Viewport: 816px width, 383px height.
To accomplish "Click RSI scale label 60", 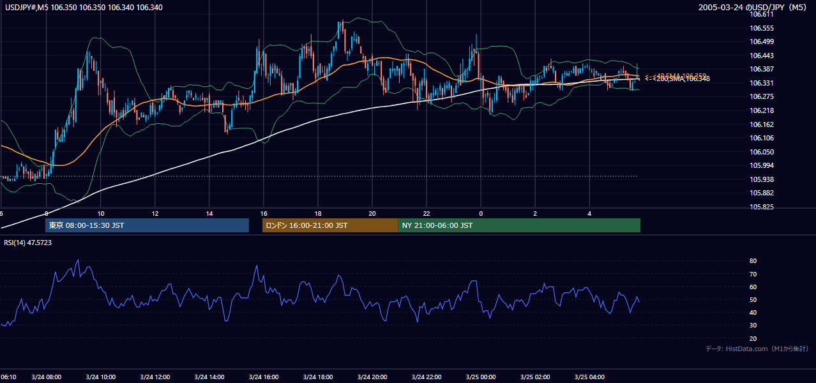I will pyautogui.click(x=753, y=287).
